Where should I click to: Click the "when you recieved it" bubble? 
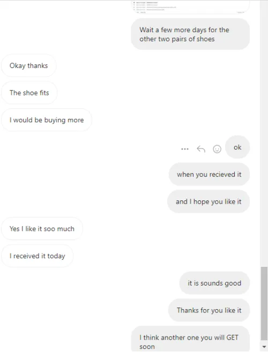209,175
